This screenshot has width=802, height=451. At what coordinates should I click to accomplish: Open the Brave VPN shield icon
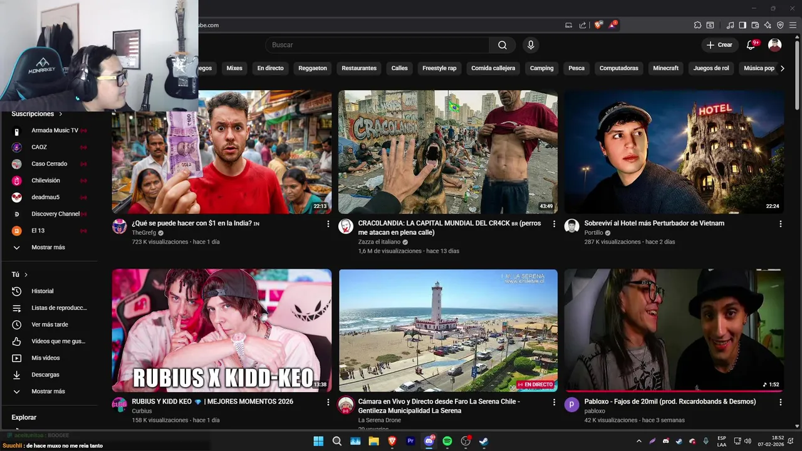click(x=780, y=25)
